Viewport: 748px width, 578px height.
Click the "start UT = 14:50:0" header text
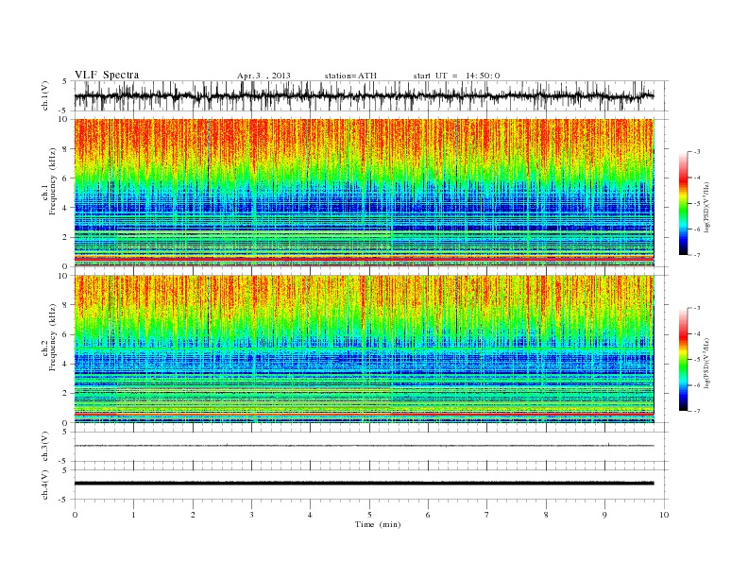click(x=456, y=76)
